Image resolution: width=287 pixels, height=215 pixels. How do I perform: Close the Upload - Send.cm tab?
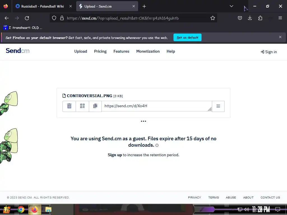134,6
